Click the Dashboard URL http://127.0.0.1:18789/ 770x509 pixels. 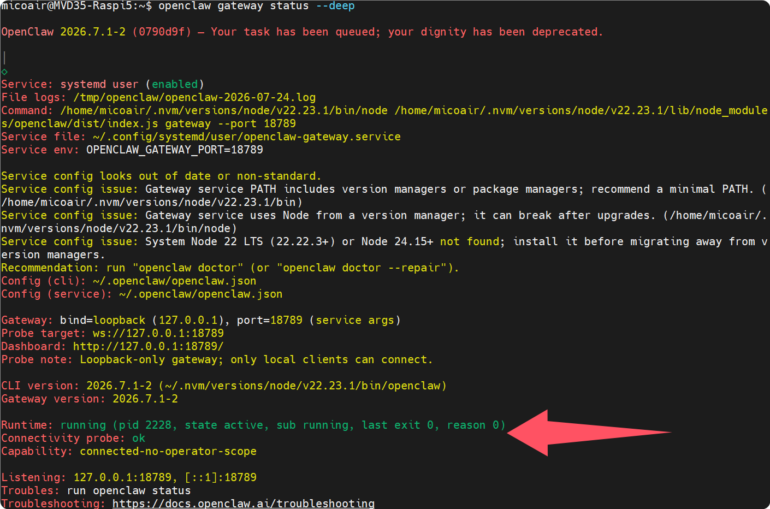tap(149, 347)
